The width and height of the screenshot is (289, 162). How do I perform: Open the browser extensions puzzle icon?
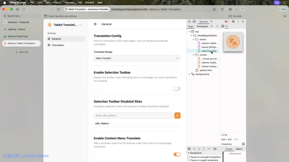click(222, 9)
